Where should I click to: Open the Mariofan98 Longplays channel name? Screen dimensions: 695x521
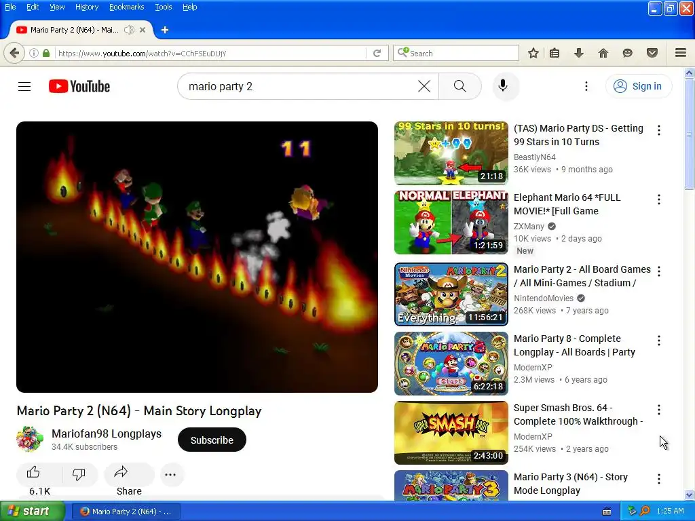click(107, 433)
